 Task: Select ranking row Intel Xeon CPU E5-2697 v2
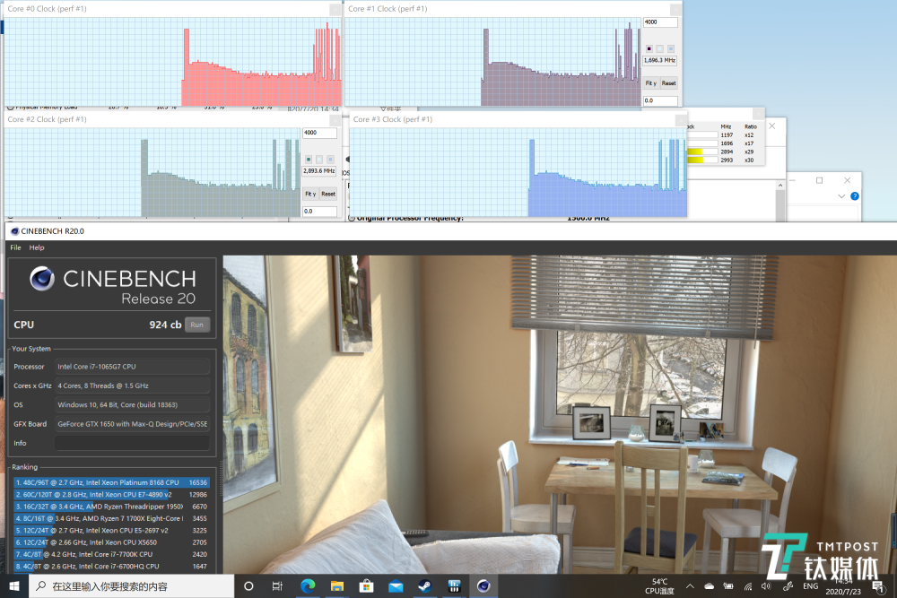(111, 531)
